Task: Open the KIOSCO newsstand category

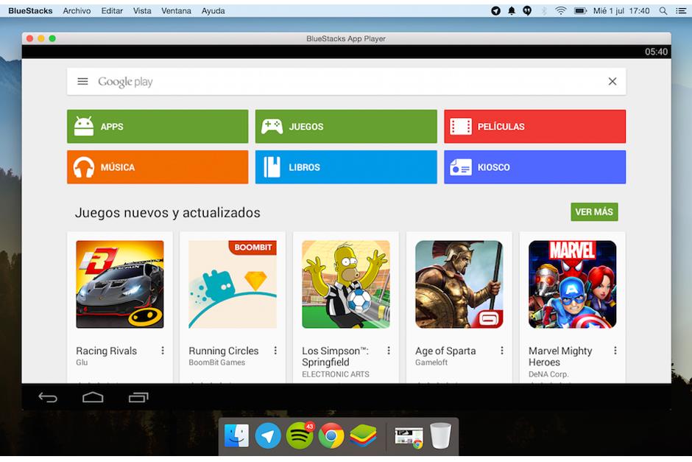Action: click(534, 167)
